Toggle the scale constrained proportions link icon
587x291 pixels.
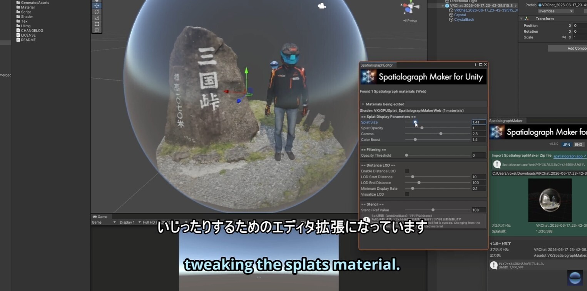pyautogui.click(x=564, y=37)
